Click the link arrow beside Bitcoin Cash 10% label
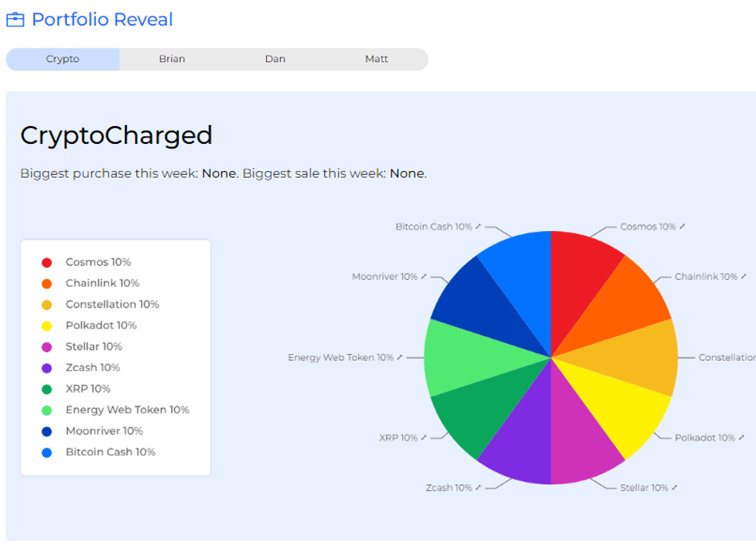Image resolution: width=756 pixels, height=551 pixels. 479,227
